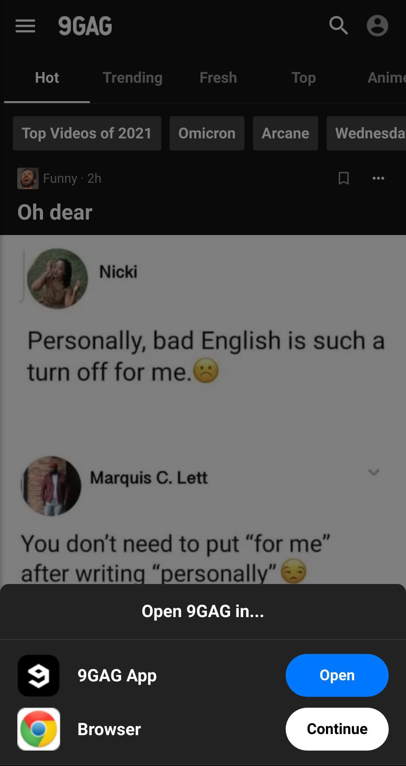Select the Top tab
The image size is (406, 766).
coord(304,77)
